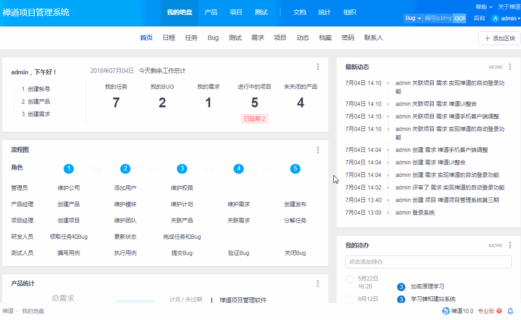Mark the 加密原理学习 todo as done

tap(350, 279)
